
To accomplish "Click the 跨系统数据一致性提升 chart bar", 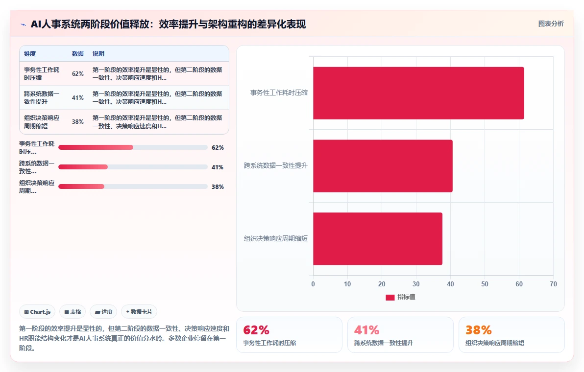I will pyautogui.click(x=383, y=166).
